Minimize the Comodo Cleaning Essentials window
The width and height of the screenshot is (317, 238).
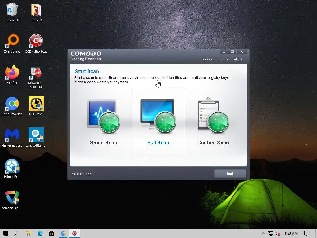224,52
